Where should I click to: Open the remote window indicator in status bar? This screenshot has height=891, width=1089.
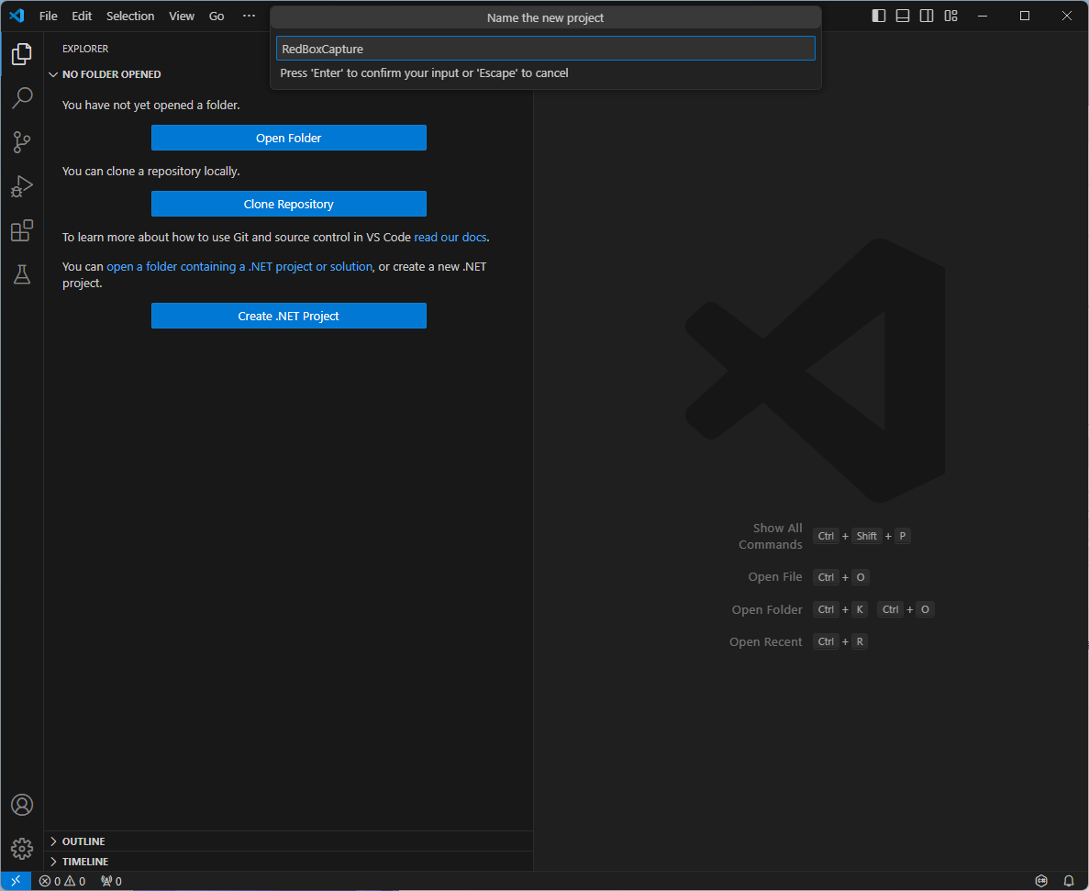click(16, 881)
